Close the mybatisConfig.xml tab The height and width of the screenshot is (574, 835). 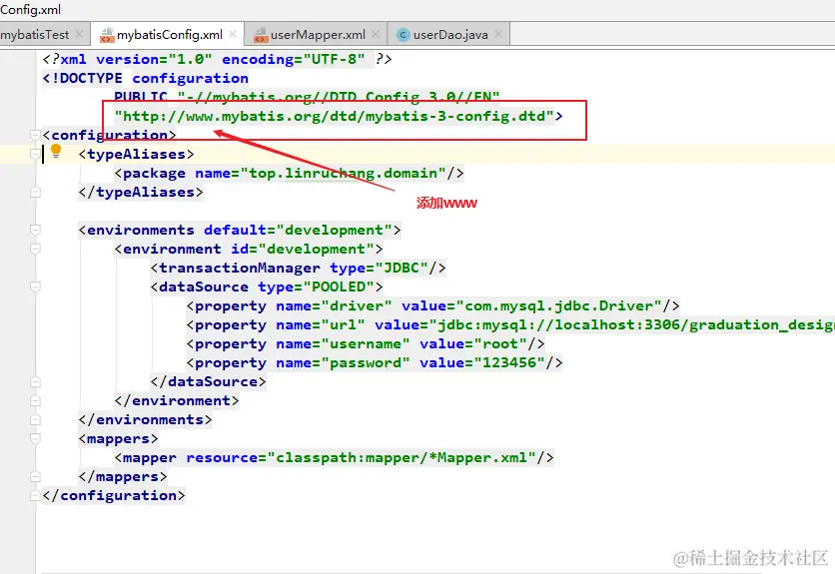[233, 34]
